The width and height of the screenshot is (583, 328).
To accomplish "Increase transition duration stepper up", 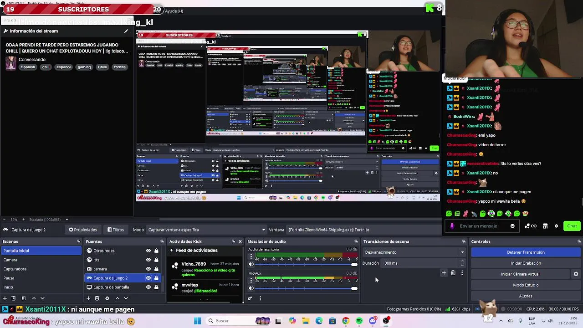I will (x=462, y=261).
